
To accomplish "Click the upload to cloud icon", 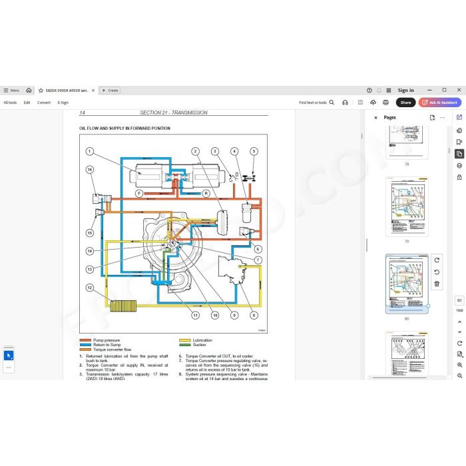I will (x=373, y=103).
